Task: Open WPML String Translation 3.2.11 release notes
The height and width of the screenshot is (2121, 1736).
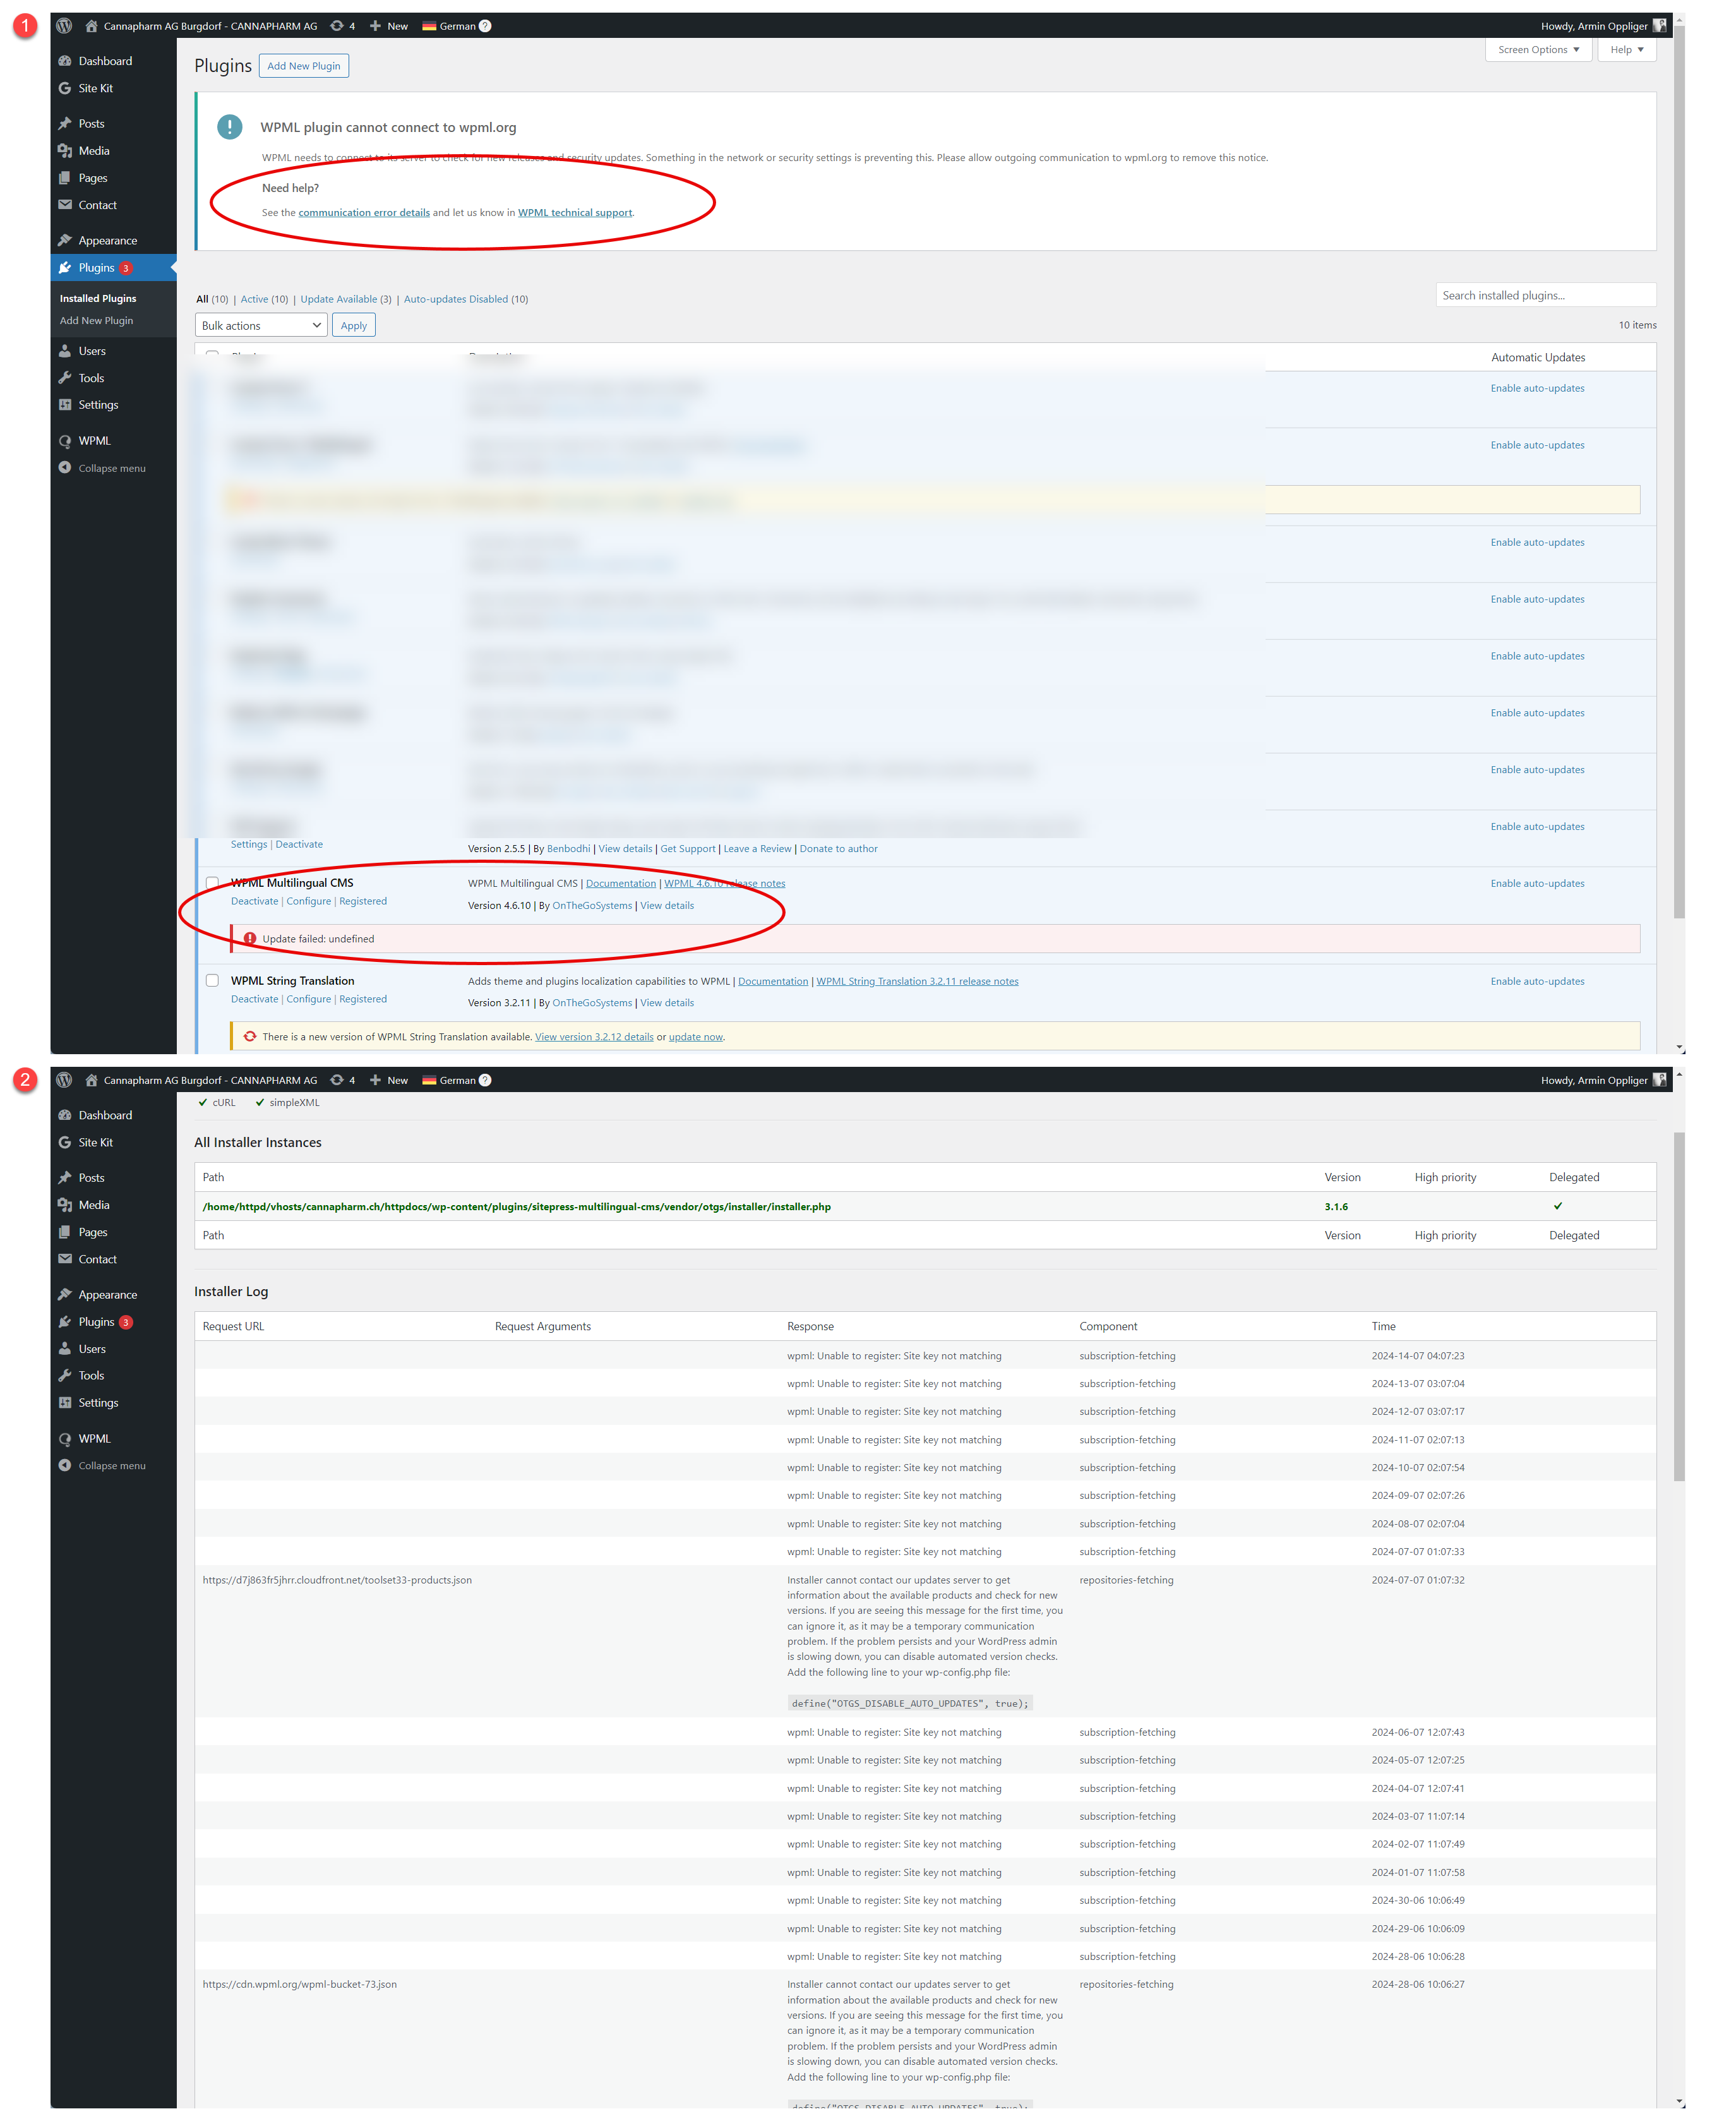Action: [917, 981]
